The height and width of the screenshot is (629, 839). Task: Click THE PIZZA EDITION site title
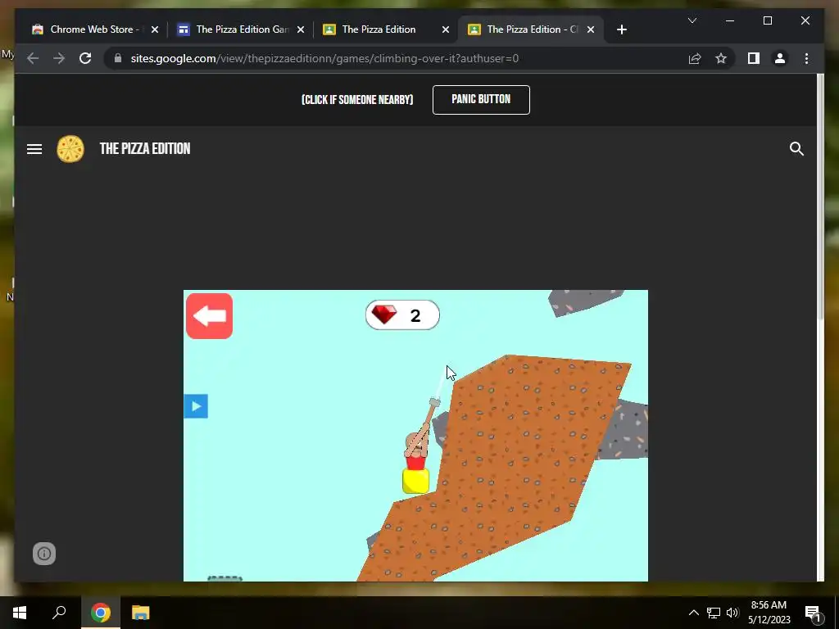pyautogui.click(x=145, y=149)
